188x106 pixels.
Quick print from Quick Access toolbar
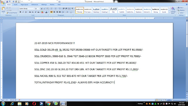(x=16, y=1)
